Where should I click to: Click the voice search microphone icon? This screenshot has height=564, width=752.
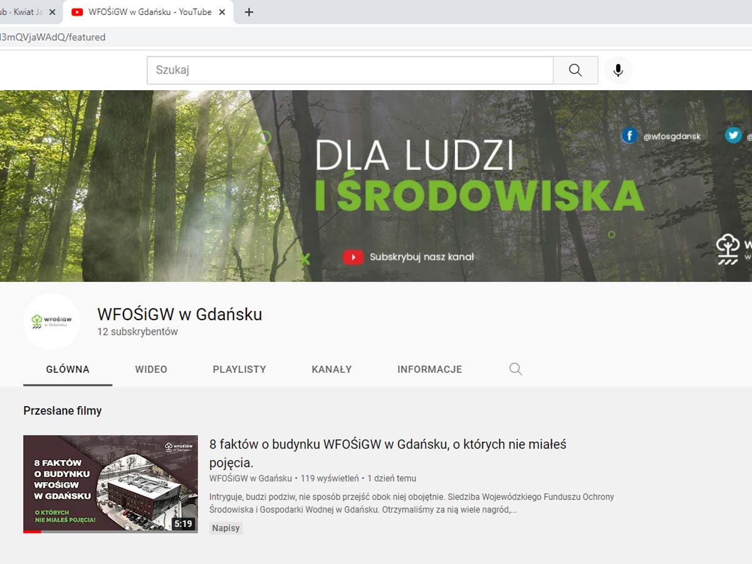618,70
